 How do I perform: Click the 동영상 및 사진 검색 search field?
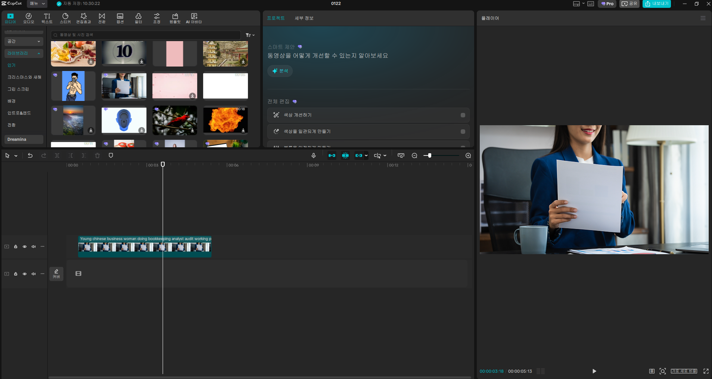click(x=146, y=35)
